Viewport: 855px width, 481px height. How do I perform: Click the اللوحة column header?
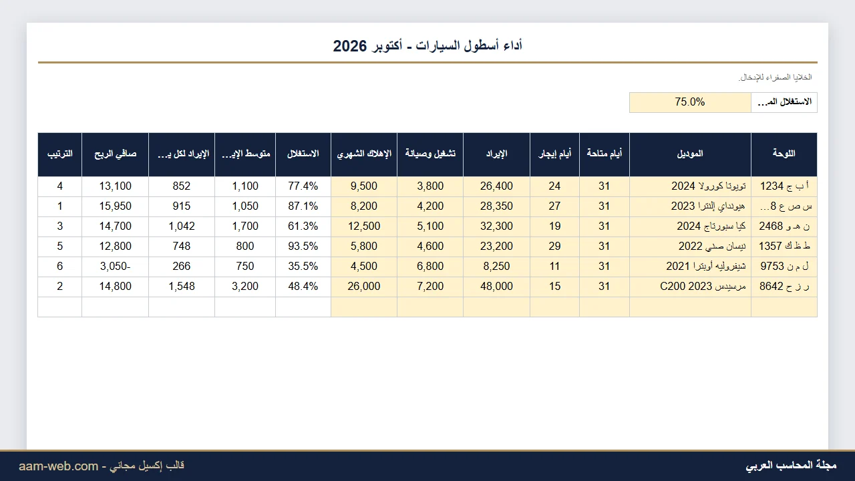point(784,154)
